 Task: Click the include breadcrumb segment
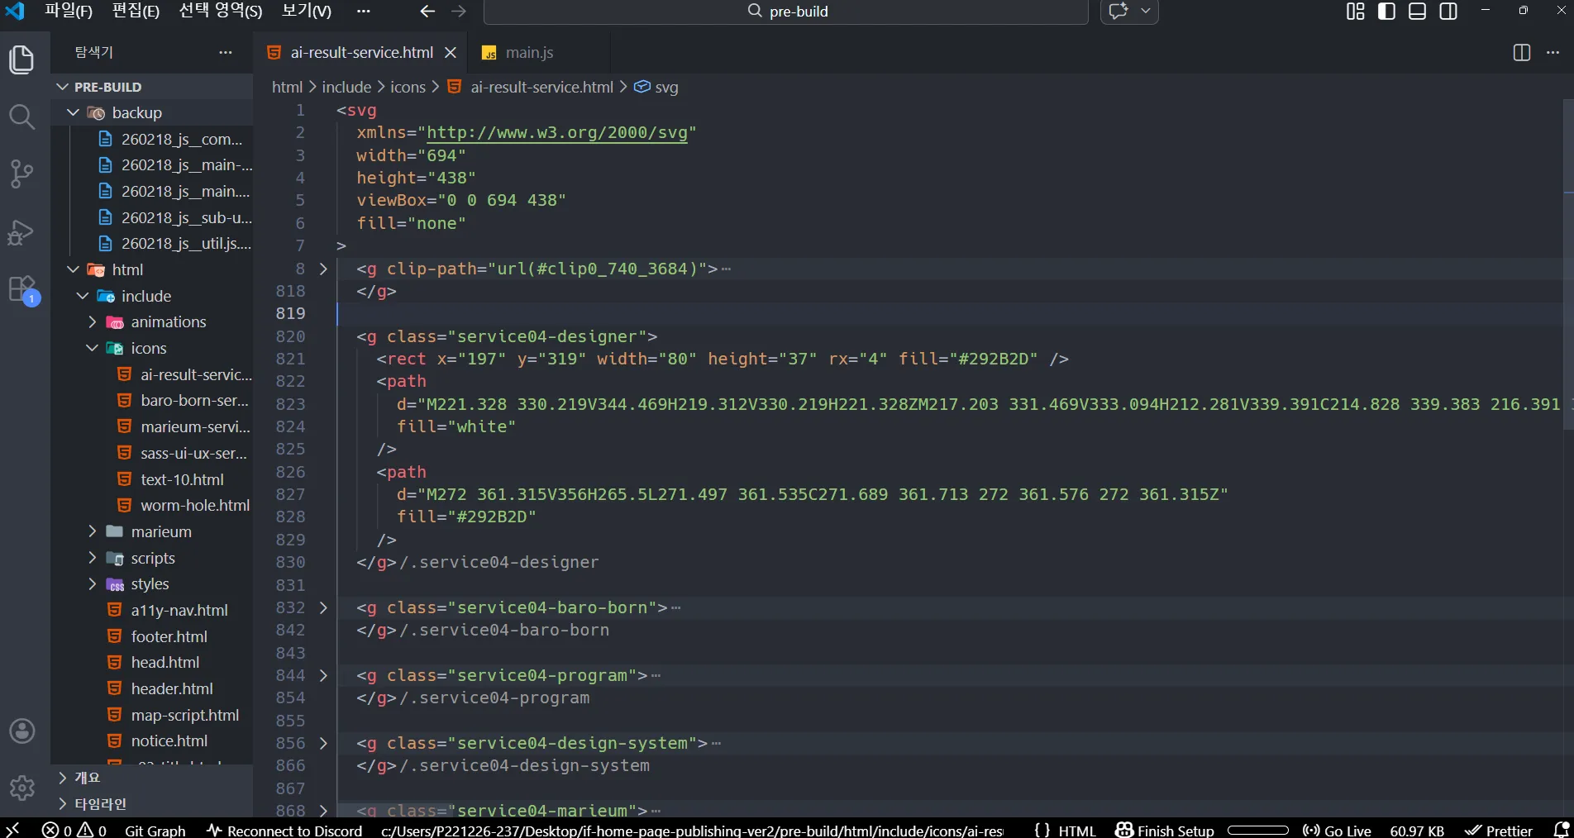346,87
